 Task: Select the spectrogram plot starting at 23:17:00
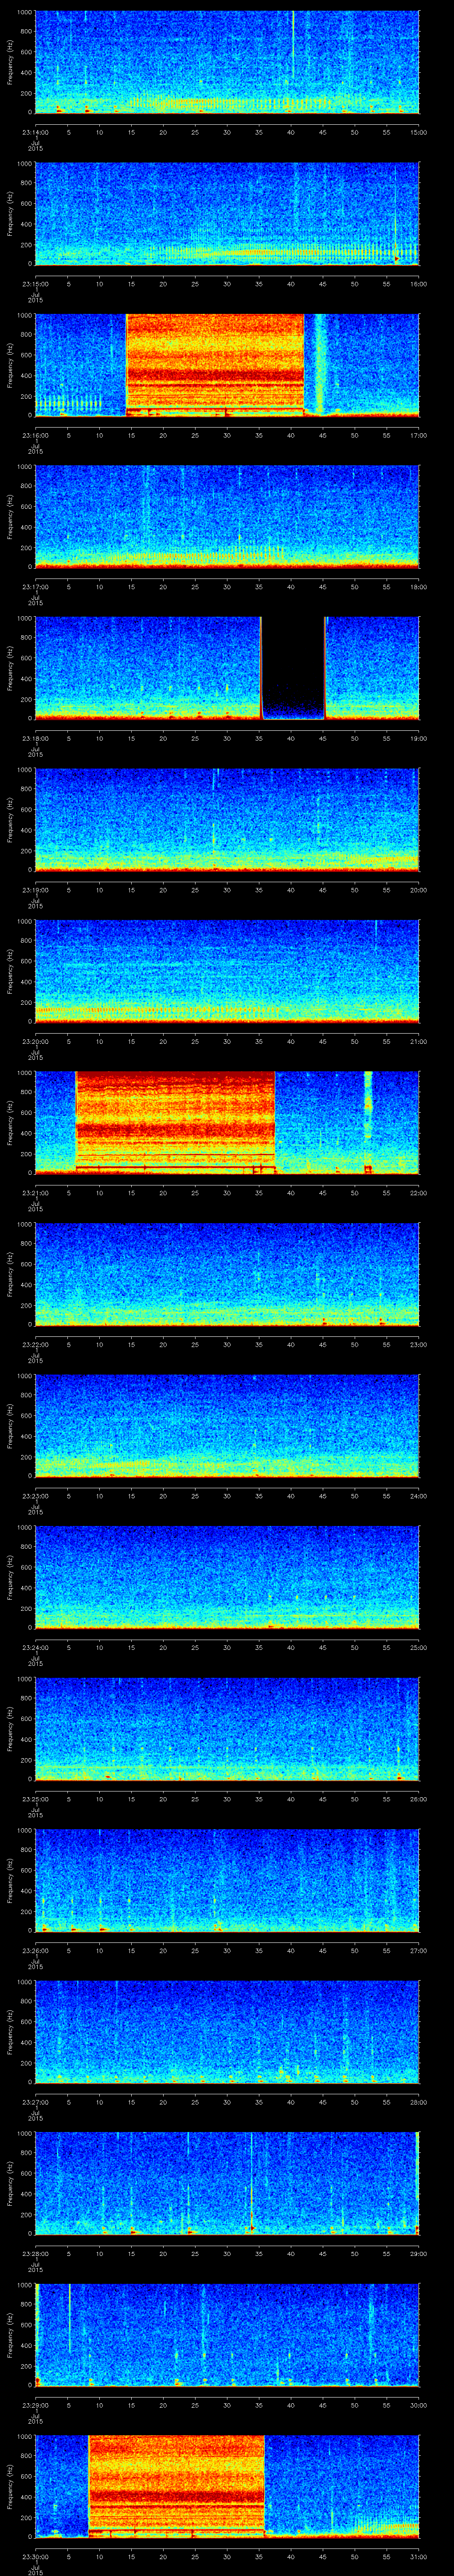pos(227,517)
